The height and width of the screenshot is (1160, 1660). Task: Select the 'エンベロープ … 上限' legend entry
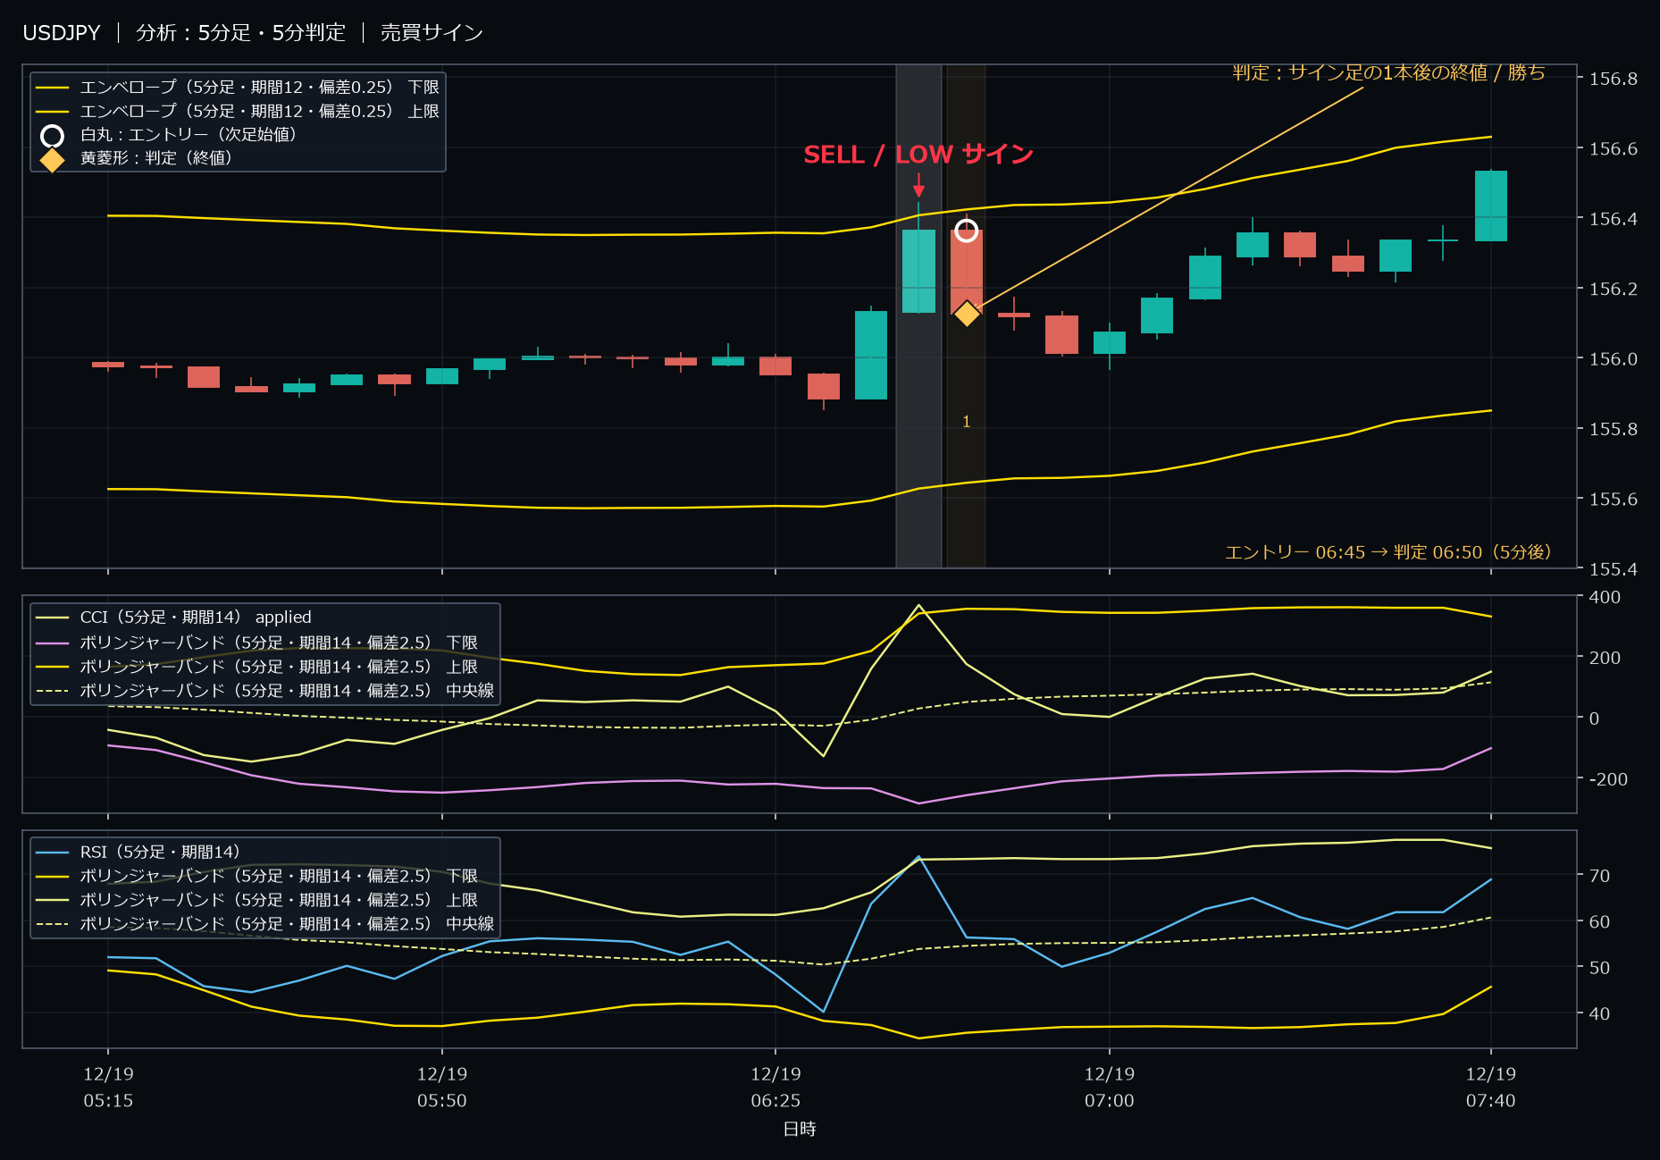pyautogui.click(x=238, y=112)
